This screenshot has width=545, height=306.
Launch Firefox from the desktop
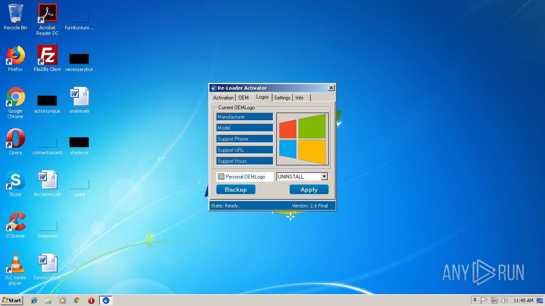[15, 59]
